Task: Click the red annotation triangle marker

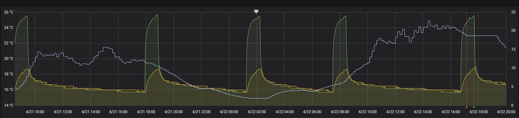Action: pos(467,106)
